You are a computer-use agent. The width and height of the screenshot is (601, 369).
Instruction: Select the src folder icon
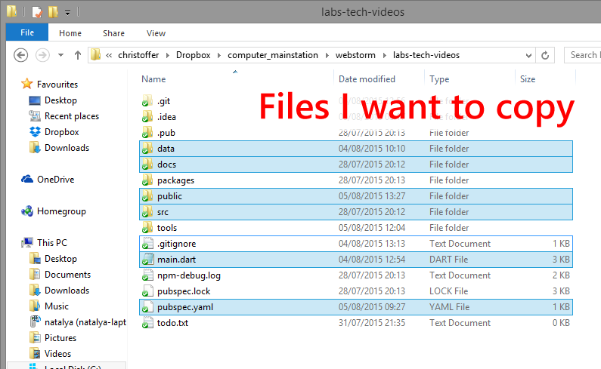click(x=147, y=212)
